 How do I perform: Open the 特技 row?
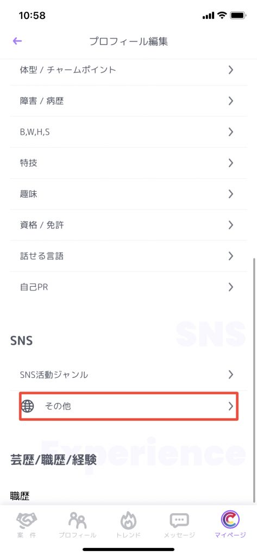pos(128,163)
